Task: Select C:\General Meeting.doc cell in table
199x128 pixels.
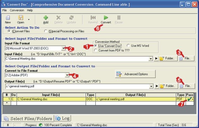Action: [x=51, y=99]
